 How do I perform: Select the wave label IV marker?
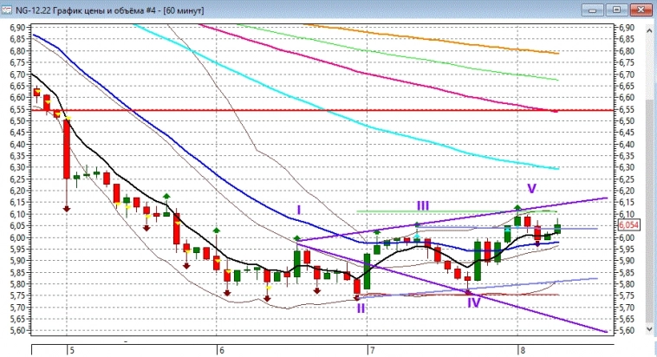point(473,302)
